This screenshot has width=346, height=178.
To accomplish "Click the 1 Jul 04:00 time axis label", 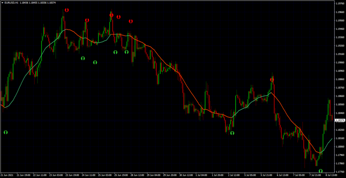I will 202,175.
